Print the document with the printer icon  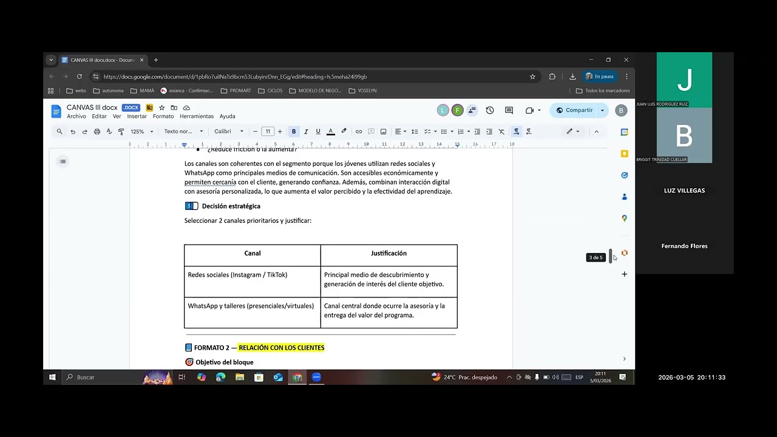pos(97,132)
